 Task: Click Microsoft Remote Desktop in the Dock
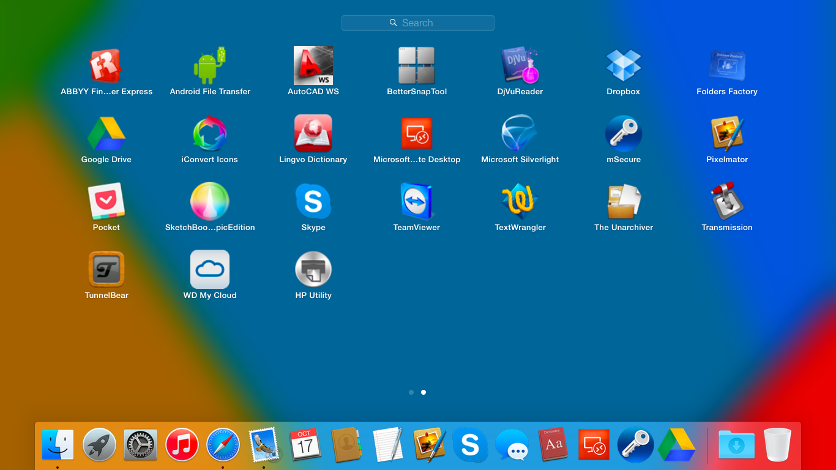594,444
